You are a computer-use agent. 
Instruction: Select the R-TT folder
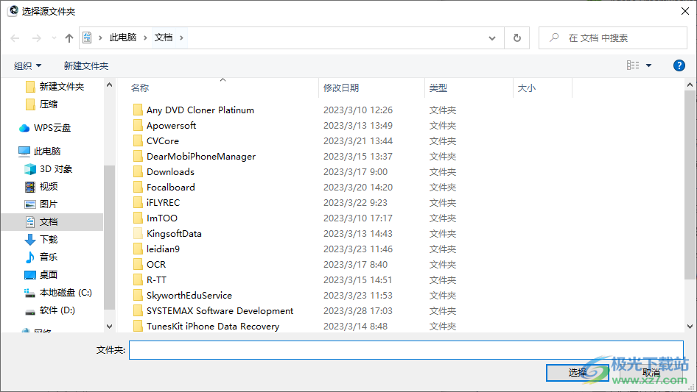point(156,280)
